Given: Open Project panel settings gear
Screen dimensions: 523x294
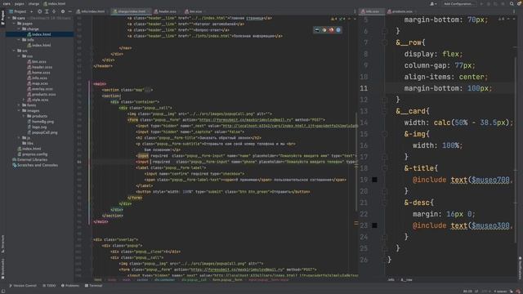Looking at the screenshot, I should 63,11.
